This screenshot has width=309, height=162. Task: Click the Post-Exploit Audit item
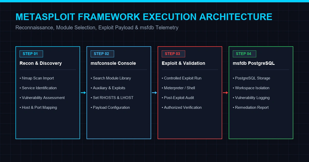click(x=178, y=98)
